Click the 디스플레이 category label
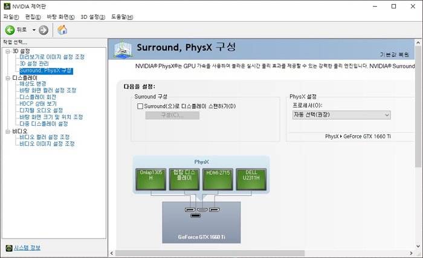 tap(25, 78)
